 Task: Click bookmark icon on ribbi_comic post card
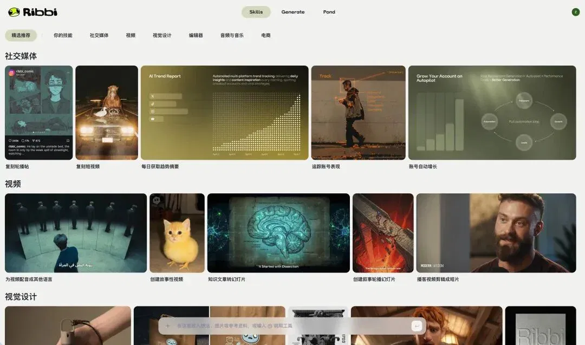tap(68, 141)
